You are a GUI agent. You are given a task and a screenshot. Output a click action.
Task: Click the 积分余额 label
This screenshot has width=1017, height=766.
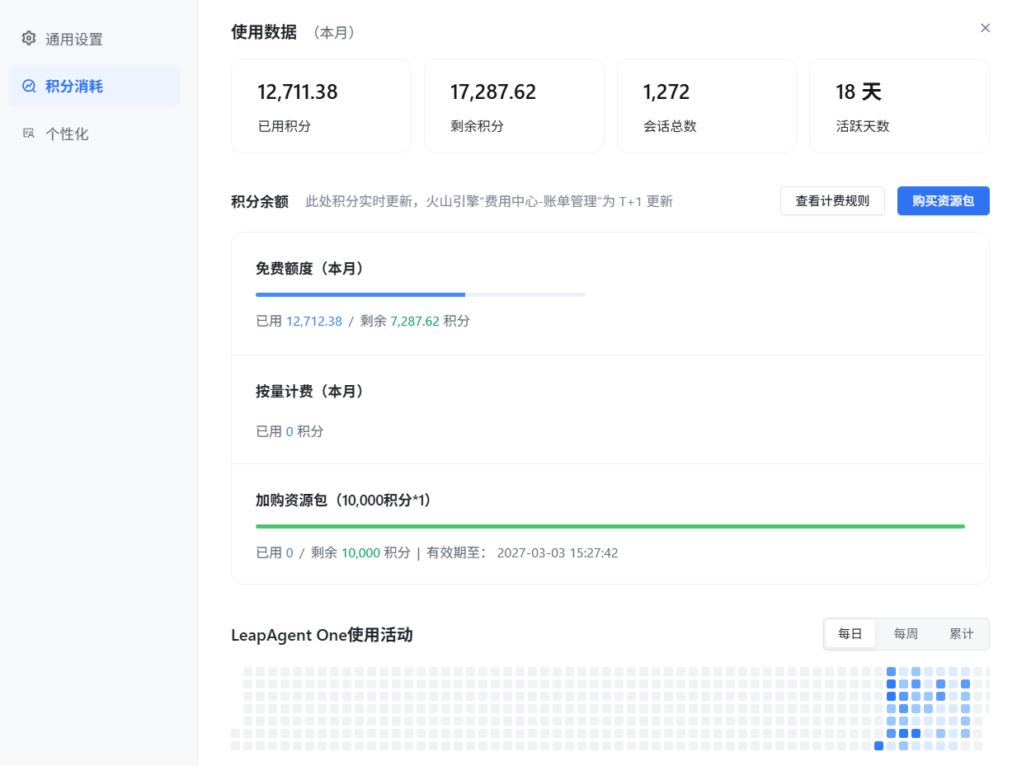coord(260,202)
